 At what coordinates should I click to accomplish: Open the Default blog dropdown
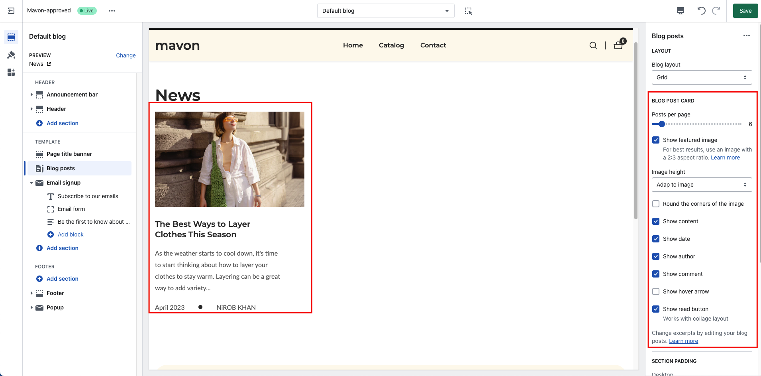(385, 11)
